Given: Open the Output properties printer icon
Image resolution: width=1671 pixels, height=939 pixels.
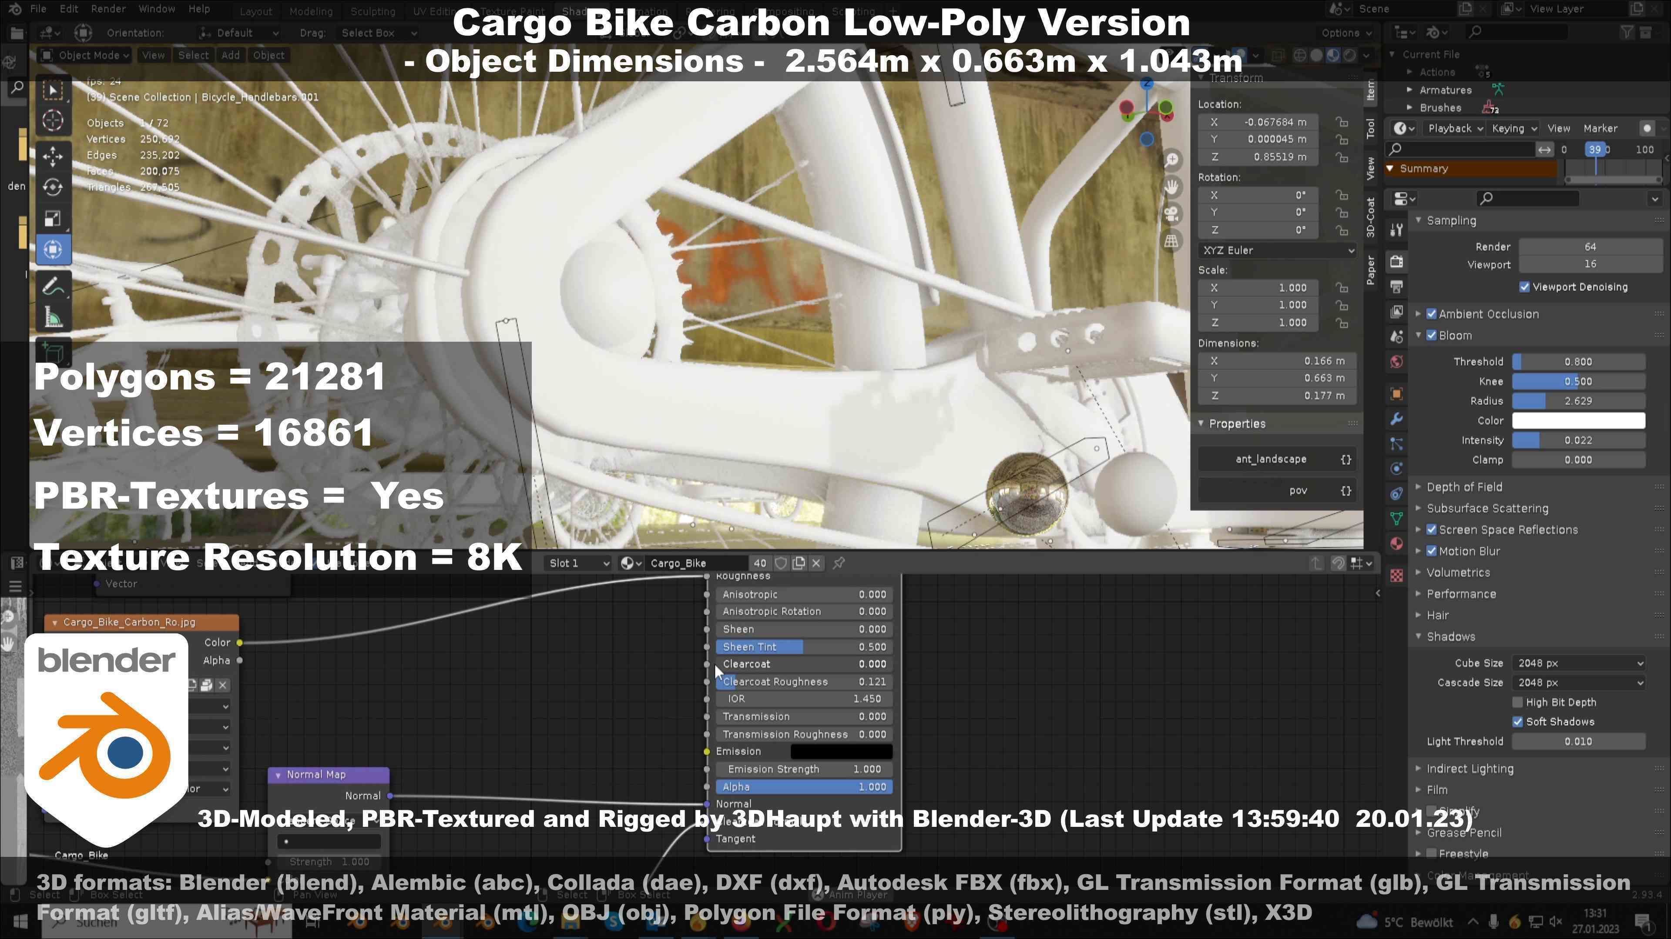Looking at the screenshot, I should (x=1396, y=286).
